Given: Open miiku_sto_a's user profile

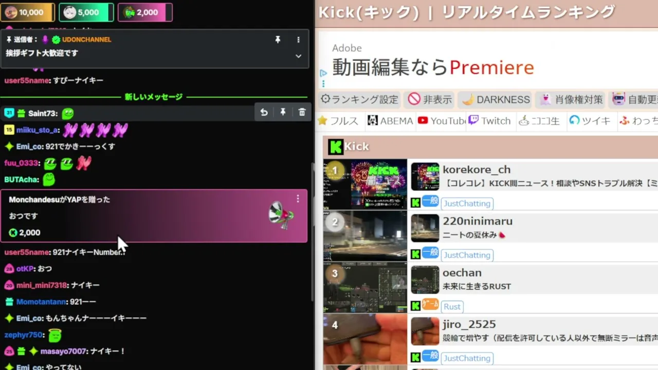Looking at the screenshot, I should (x=38, y=130).
